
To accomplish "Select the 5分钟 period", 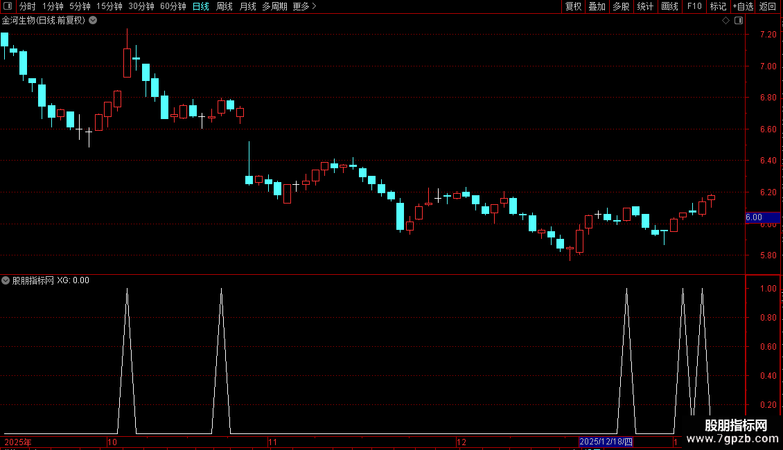I will pos(80,6).
